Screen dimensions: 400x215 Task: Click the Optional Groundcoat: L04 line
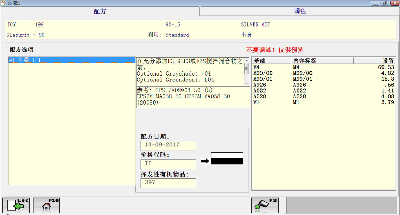point(175,80)
